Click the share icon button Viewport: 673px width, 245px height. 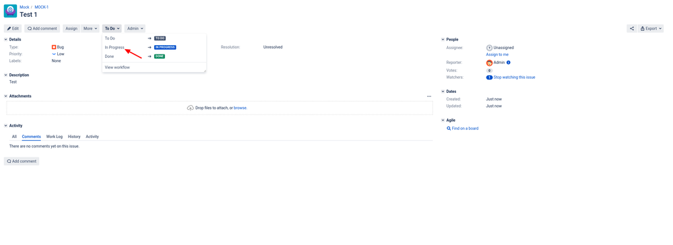click(632, 29)
